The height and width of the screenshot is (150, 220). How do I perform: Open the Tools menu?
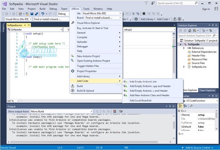(86, 8)
